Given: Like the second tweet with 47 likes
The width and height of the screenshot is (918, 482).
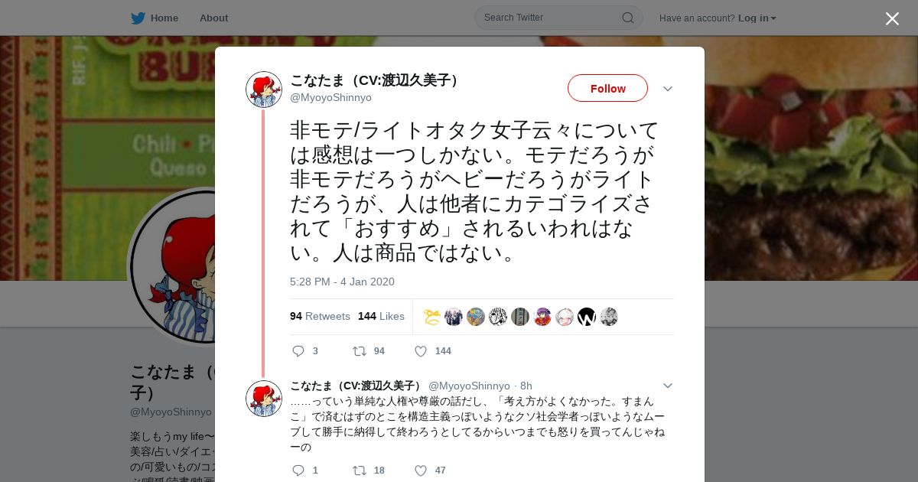Looking at the screenshot, I should pos(421,471).
